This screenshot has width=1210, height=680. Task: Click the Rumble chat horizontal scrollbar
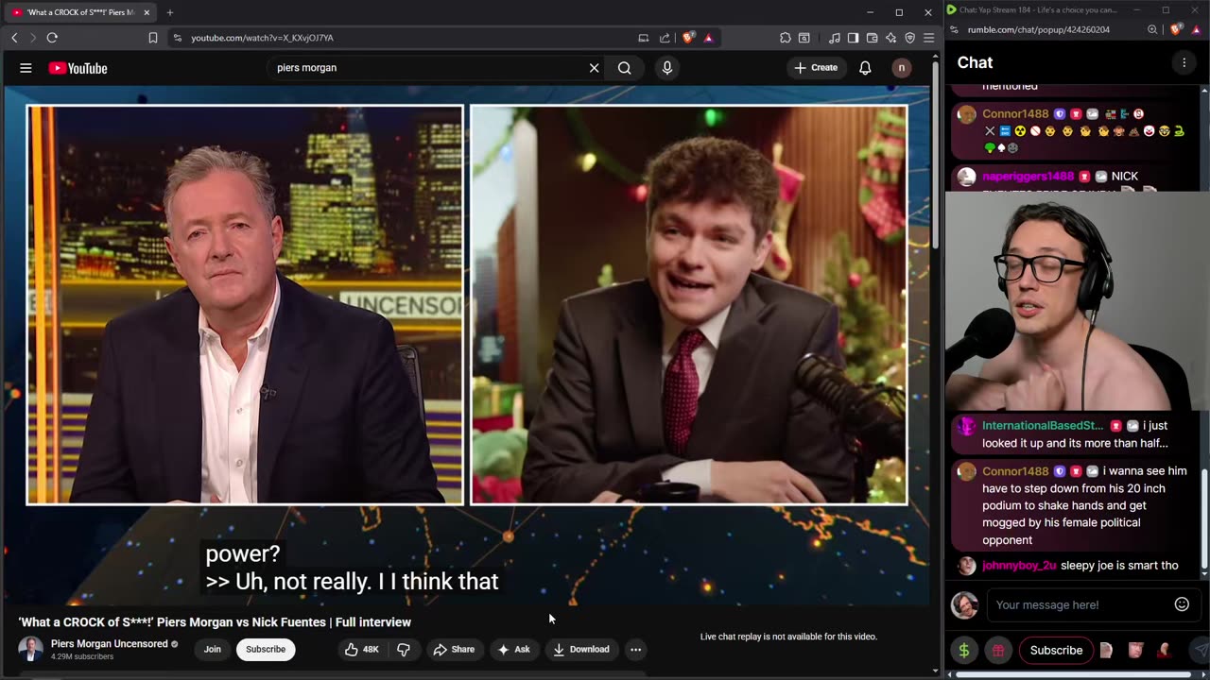point(1073,675)
